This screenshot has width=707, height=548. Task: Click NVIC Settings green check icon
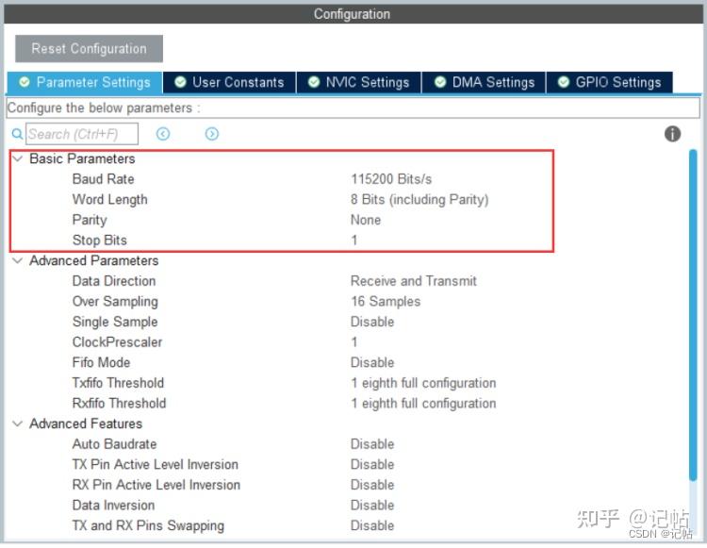(314, 82)
